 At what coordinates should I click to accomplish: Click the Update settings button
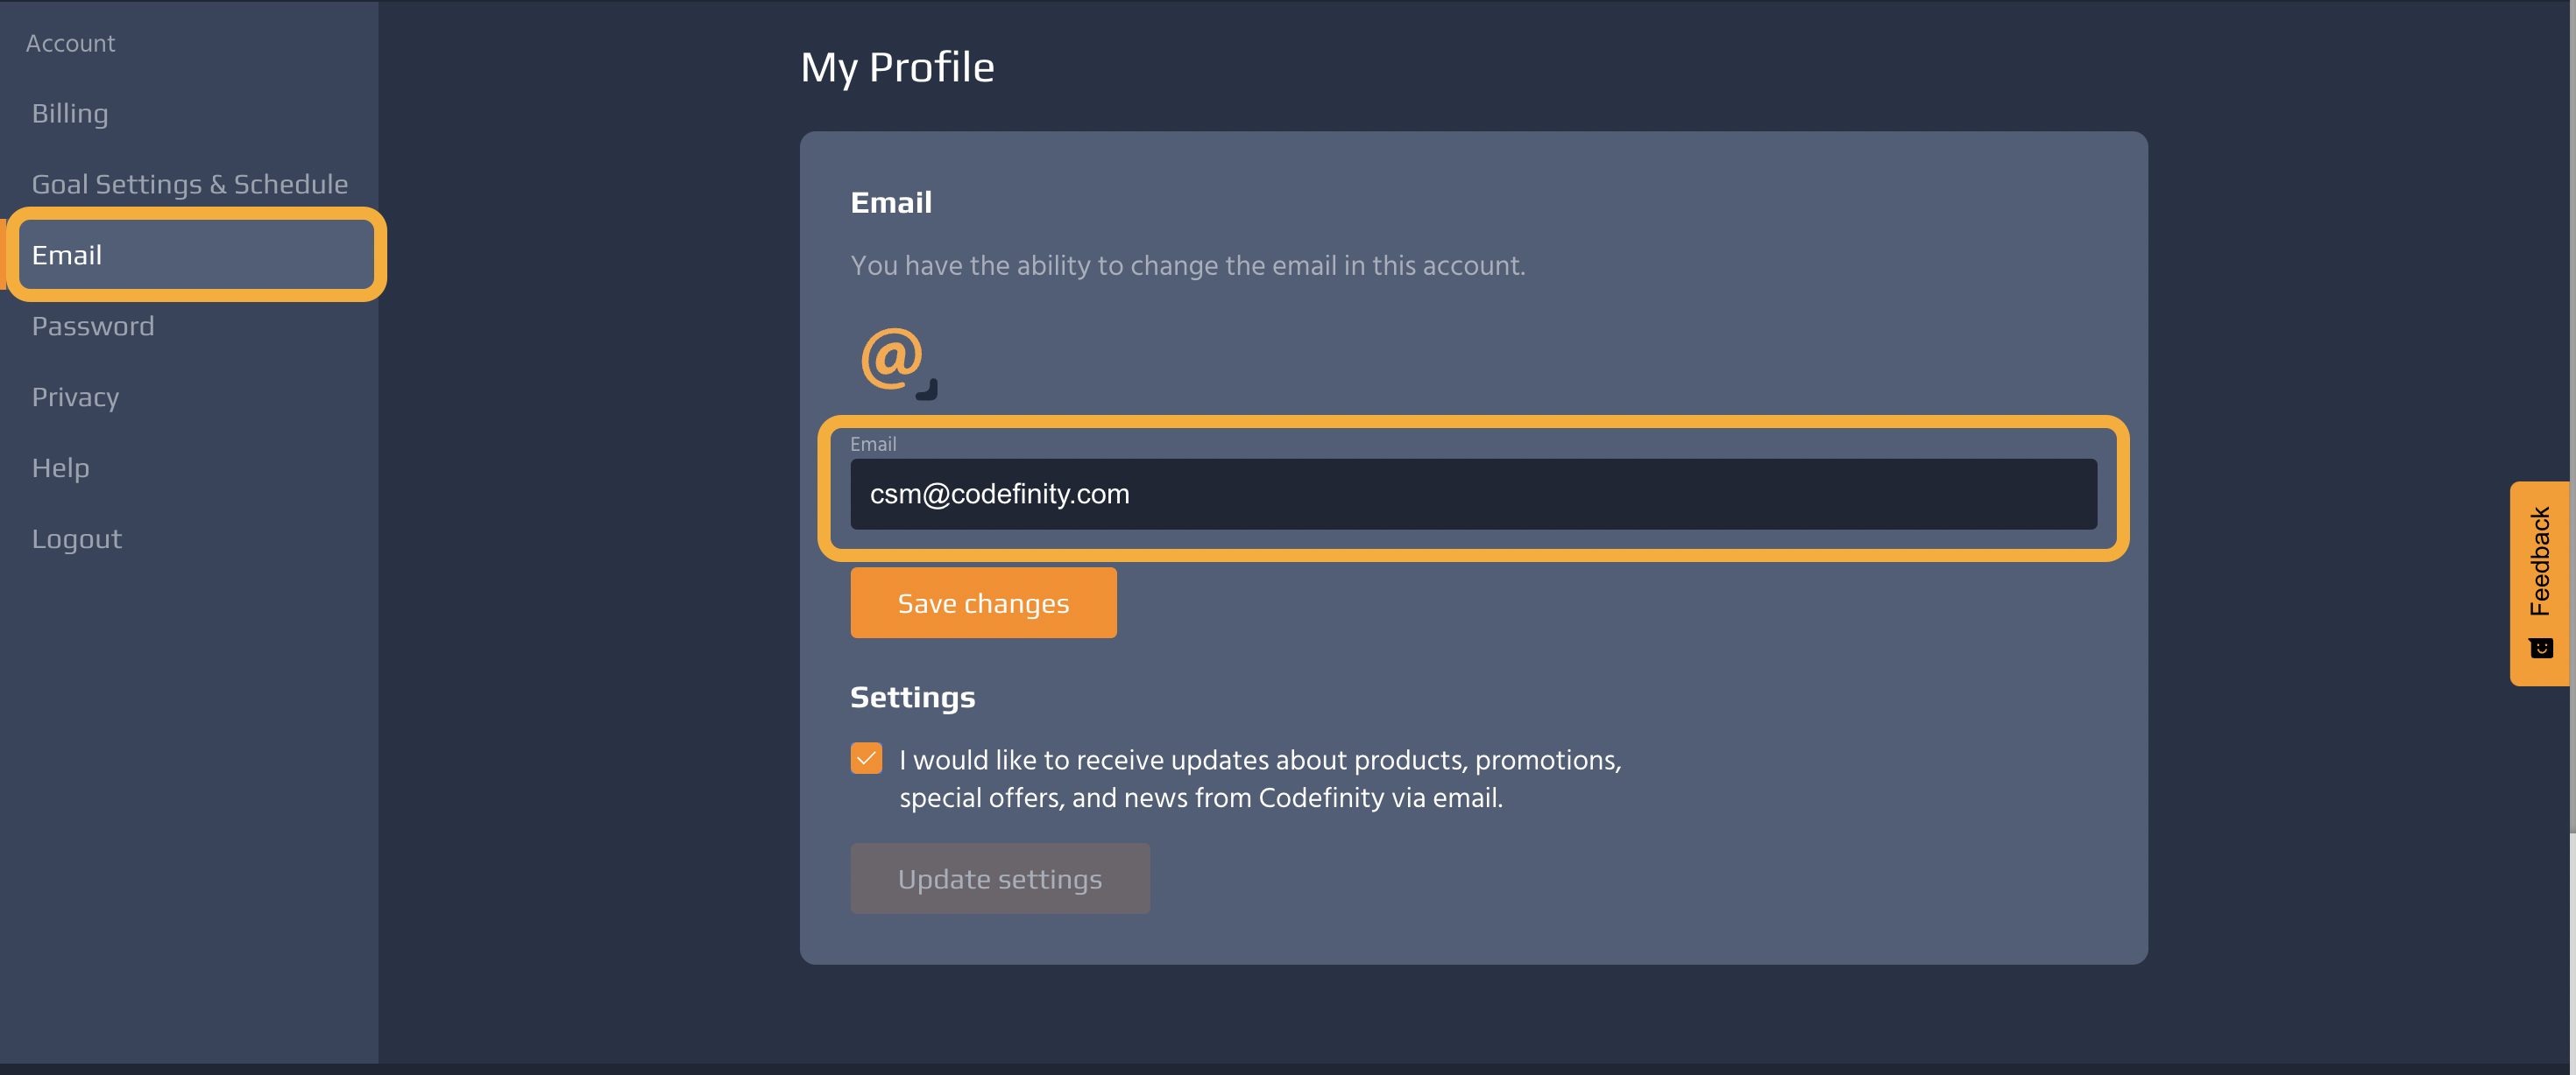coord(999,879)
